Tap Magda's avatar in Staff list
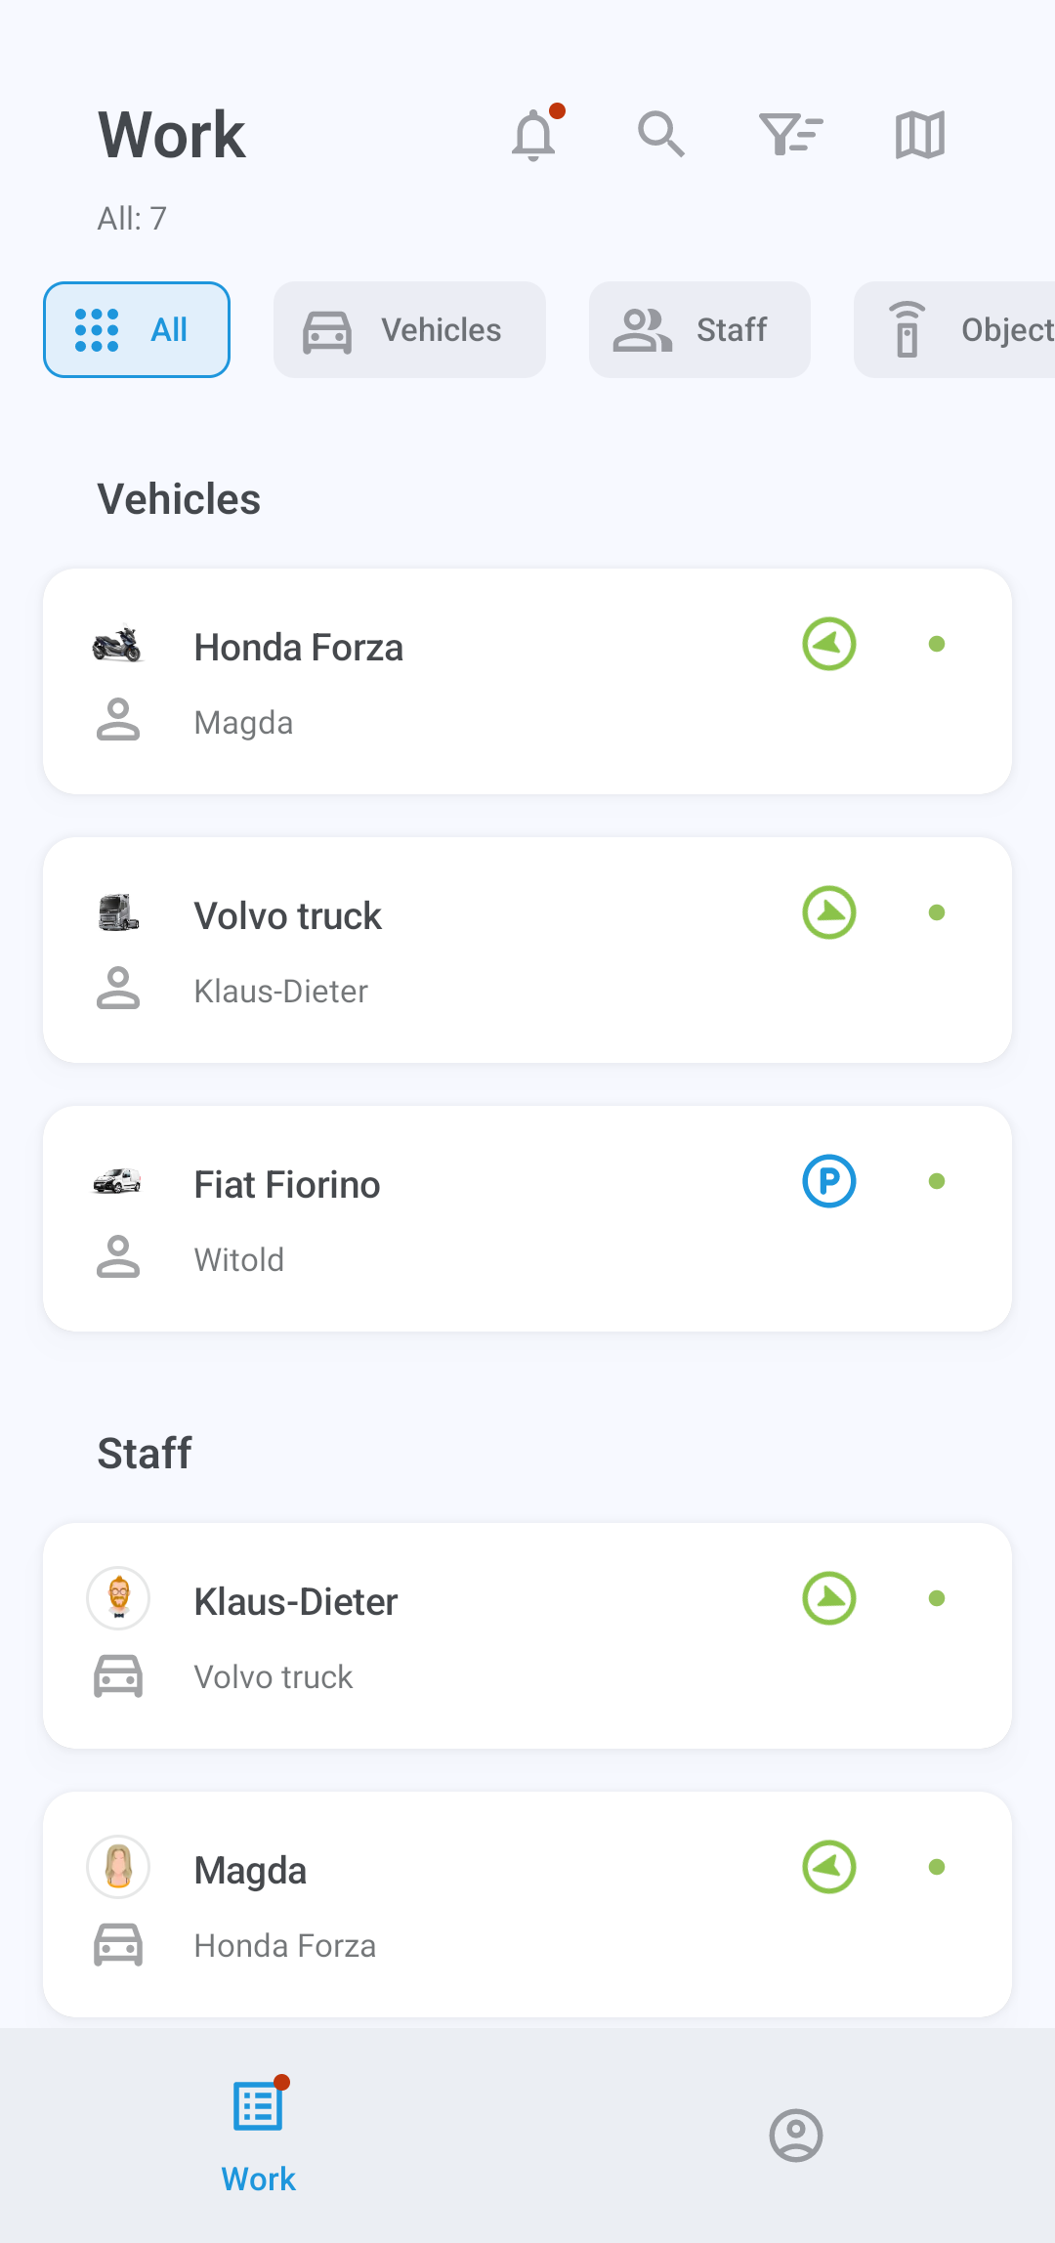 [x=118, y=1868]
